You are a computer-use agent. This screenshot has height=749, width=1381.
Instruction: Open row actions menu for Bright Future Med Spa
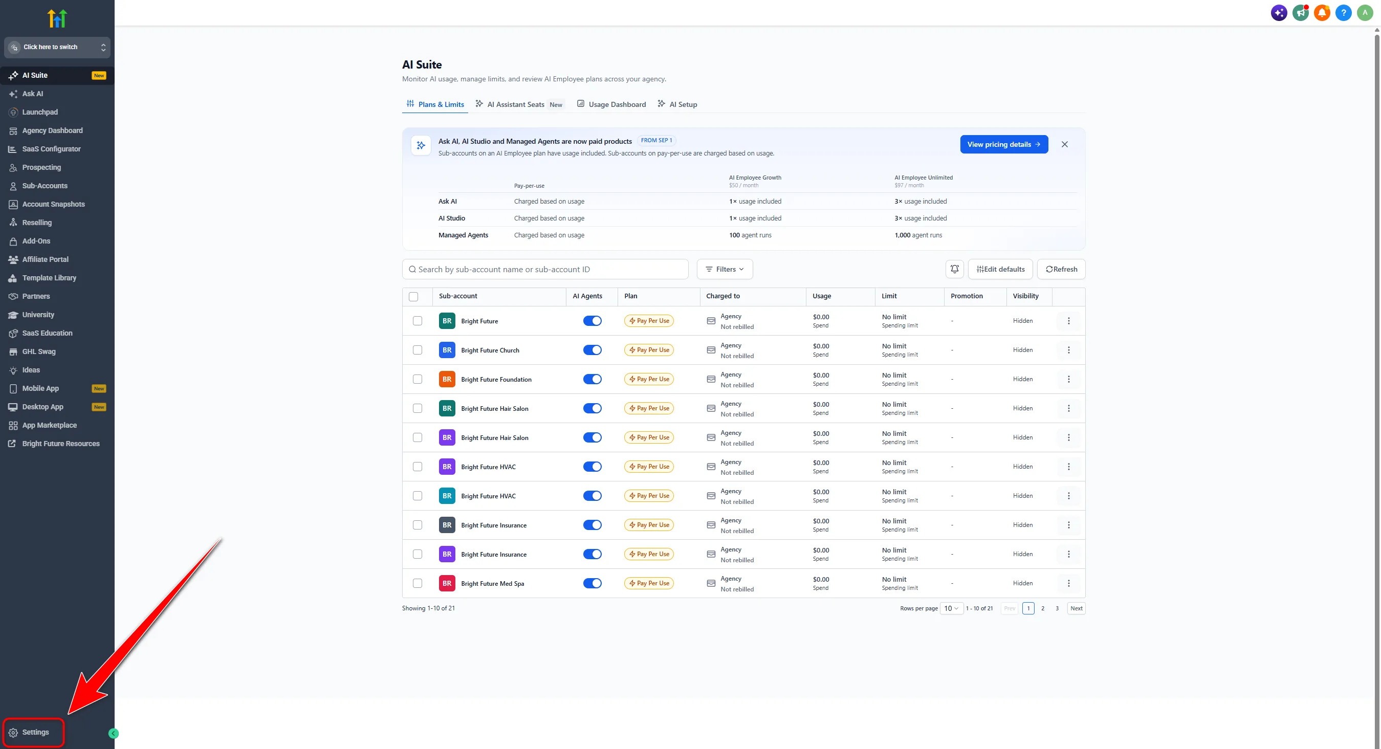[x=1068, y=583]
